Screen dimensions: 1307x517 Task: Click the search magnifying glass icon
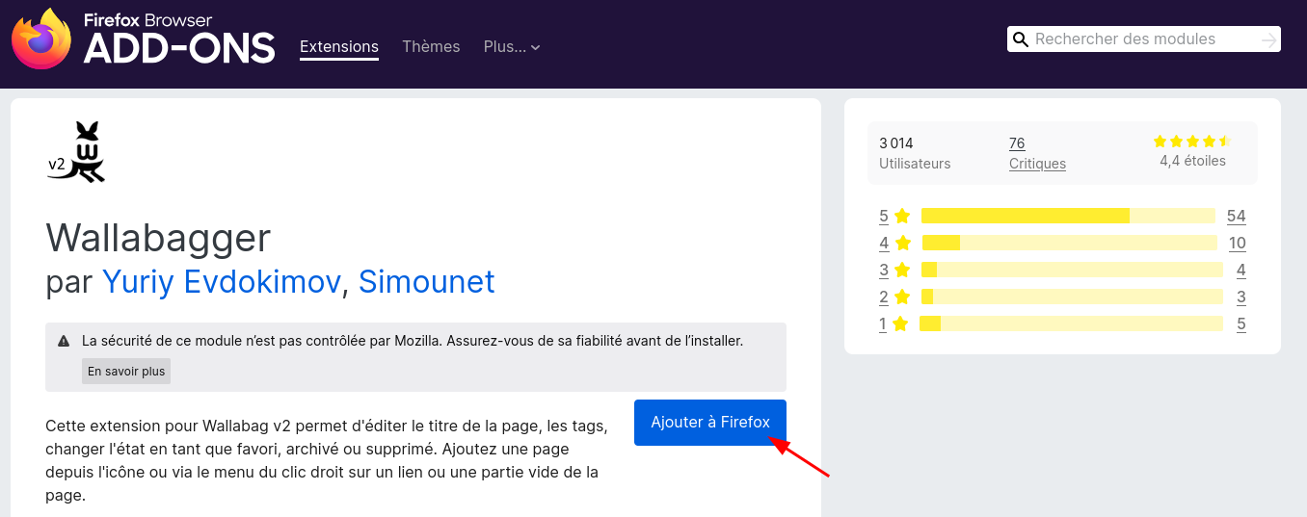[x=1020, y=39]
